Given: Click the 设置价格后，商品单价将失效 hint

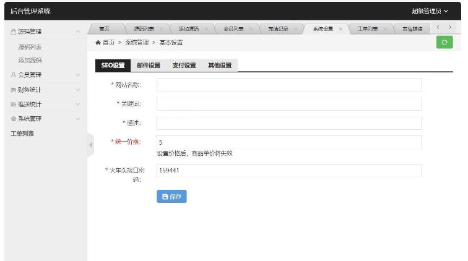Looking at the screenshot, I should coord(194,153).
